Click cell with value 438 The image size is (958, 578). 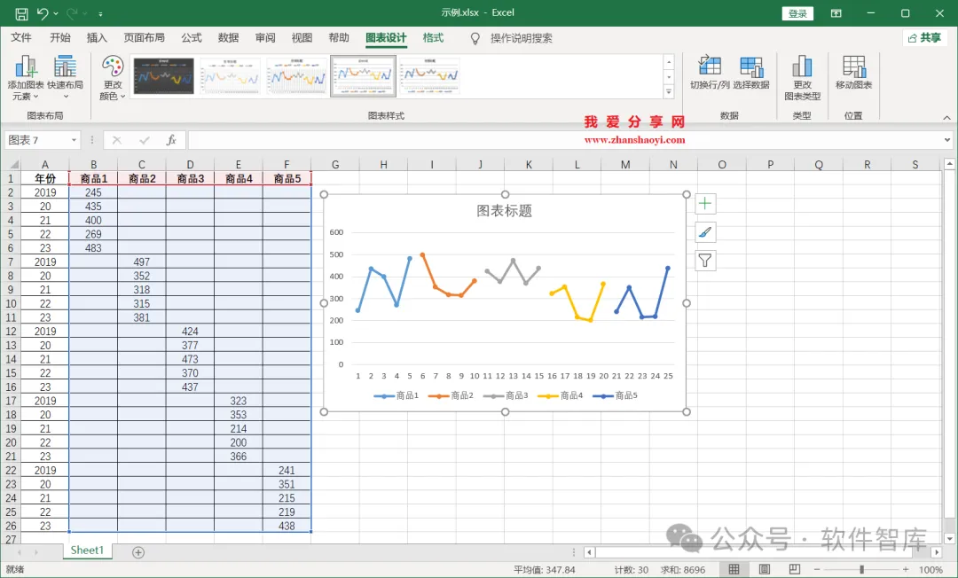[x=287, y=526]
